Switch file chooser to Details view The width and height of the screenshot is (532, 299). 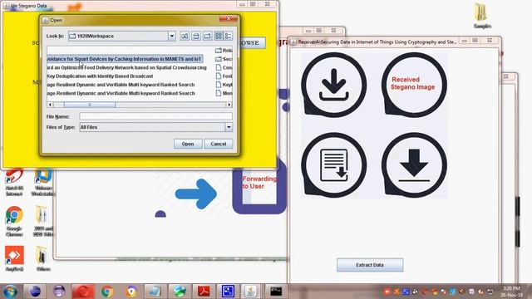click(229, 36)
